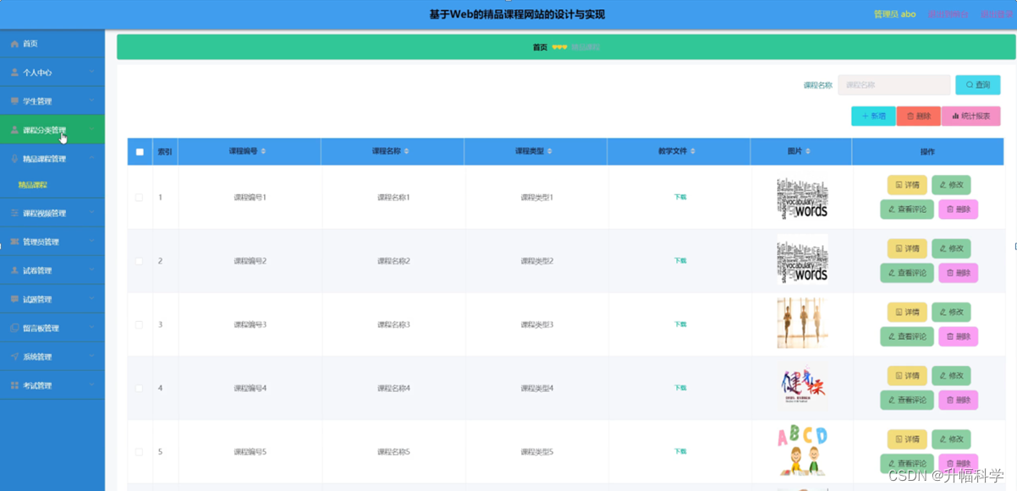Check the checkbox for row 课程编号1
The height and width of the screenshot is (491, 1017).
pos(139,197)
